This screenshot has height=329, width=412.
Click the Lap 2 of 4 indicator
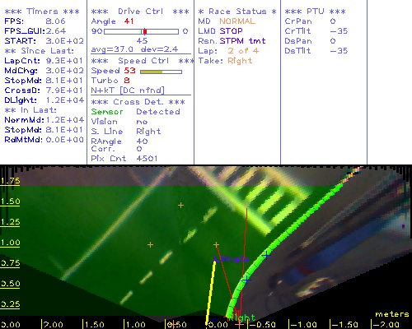[x=243, y=51]
